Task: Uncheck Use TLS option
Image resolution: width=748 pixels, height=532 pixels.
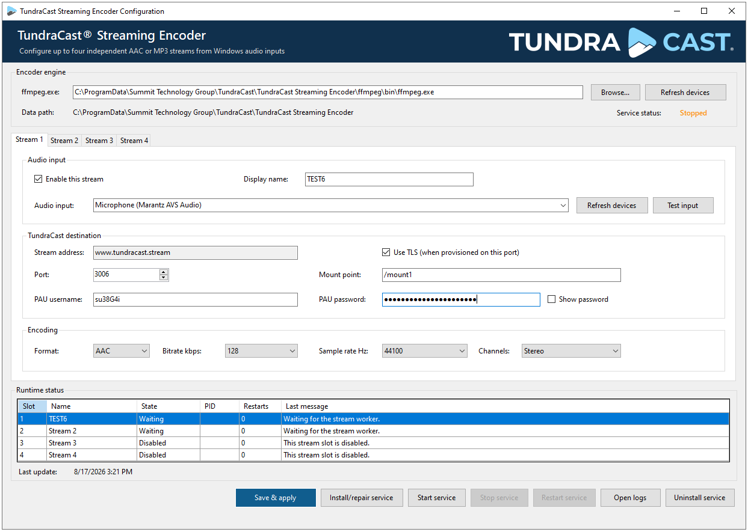Action: (x=386, y=252)
